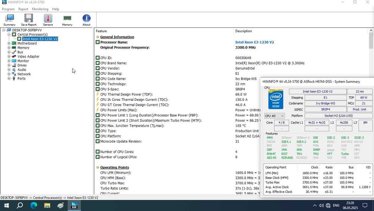The height and width of the screenshot is (211, 374).
Task: Open the About info icon
Action: pyautogui.click(x=86, y=20)
